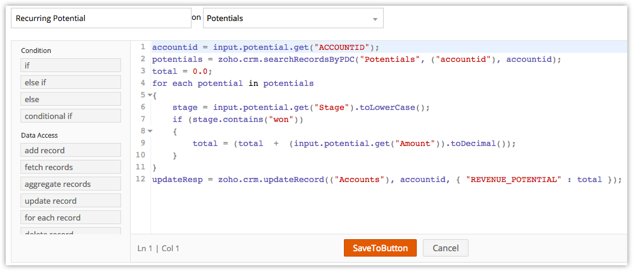The height and width of the screenshot is (271, 633).
Task: Collapse the code fold on line 5
Action: [149, 95]
